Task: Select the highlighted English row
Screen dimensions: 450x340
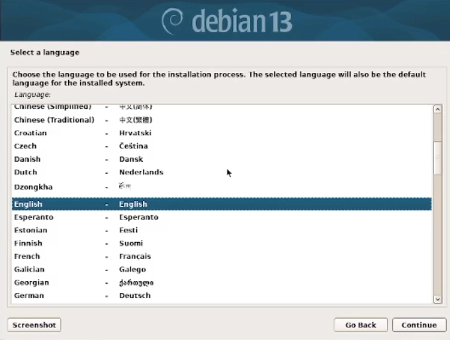Action: [x=222, y=204]
